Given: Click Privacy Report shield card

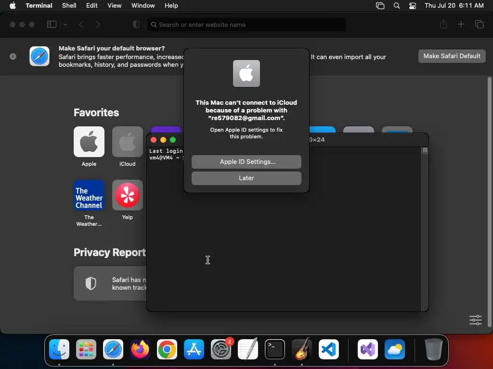Looking at the screenshot, I should tap(110, 283).
